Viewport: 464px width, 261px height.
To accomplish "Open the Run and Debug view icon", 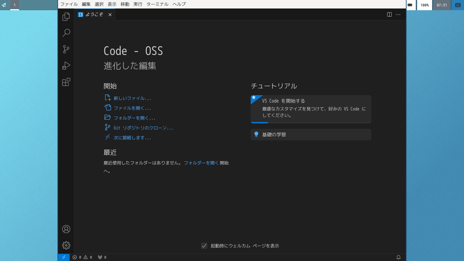I will [x=66, y=66].
